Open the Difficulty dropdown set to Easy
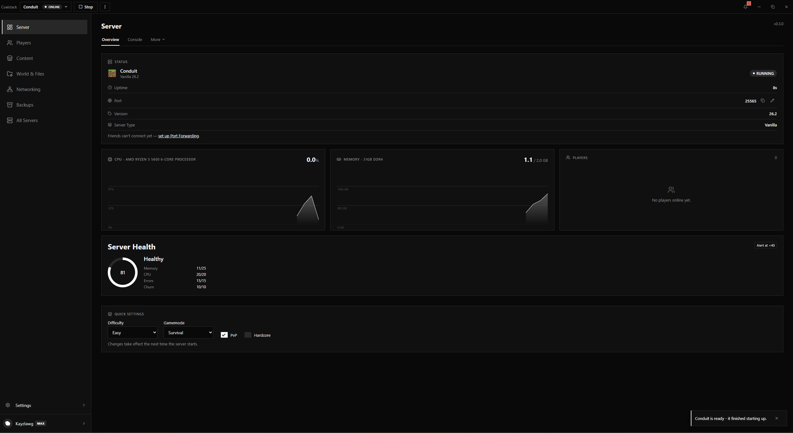 coord(133,332)
